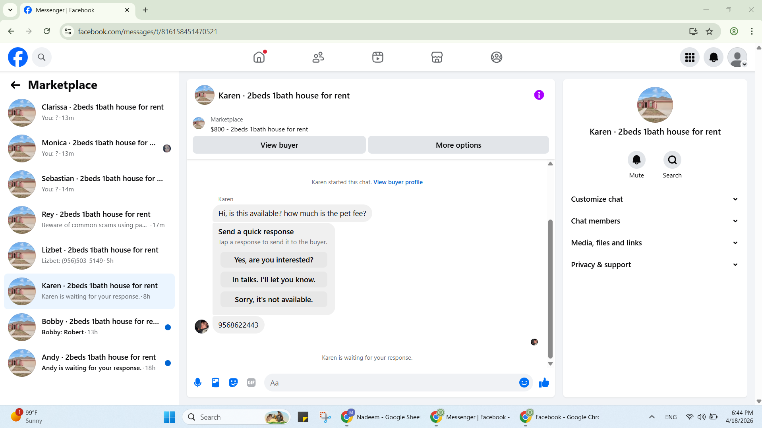Open conversation information purple icon
Viewport: 762px width, 428px height.
[x=539, y=95]
